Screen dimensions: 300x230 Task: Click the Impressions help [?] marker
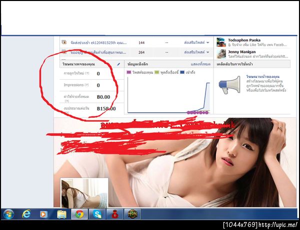coord(86,85)
